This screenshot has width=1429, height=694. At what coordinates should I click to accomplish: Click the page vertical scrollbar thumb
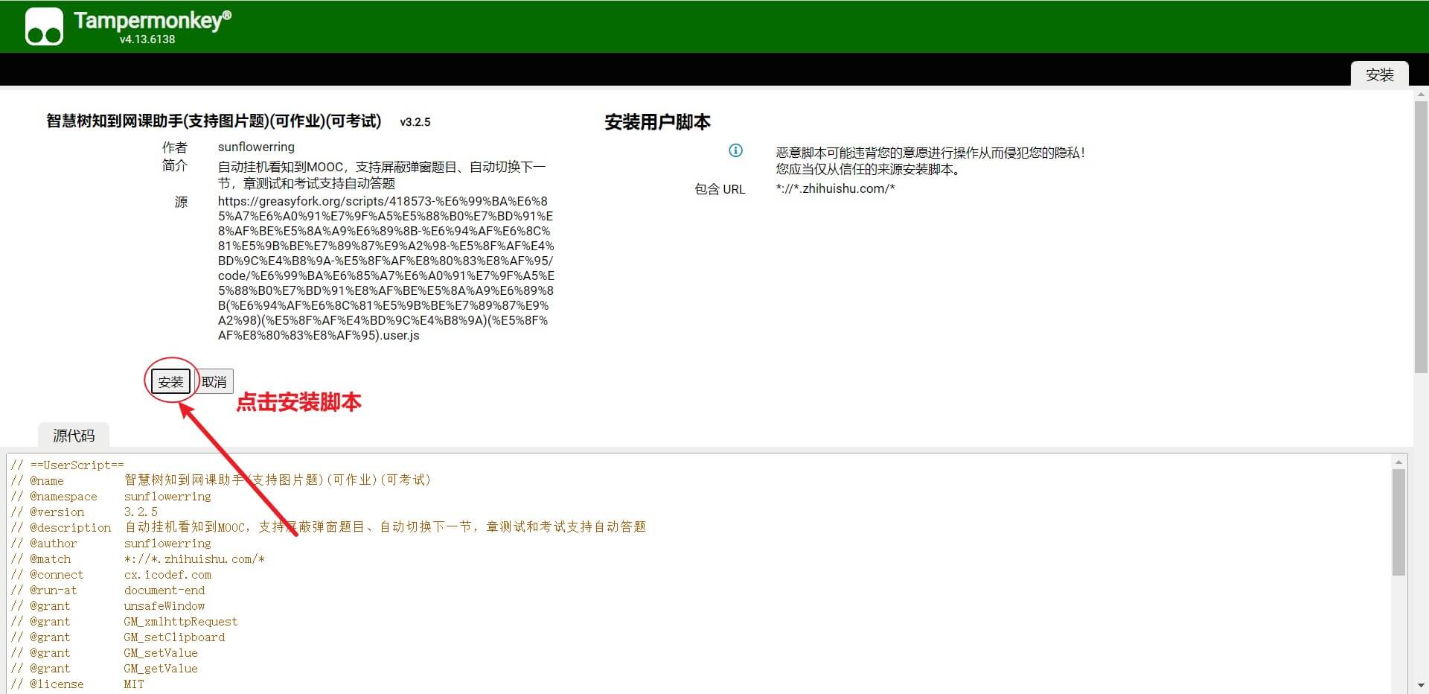pos(1421,237)
